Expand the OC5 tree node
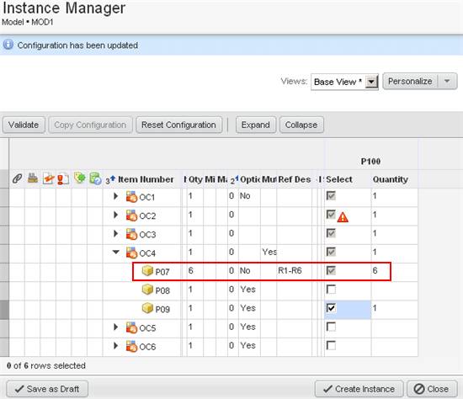The height and width of the screenshot is (399, 463). click(x=116, y=327)
